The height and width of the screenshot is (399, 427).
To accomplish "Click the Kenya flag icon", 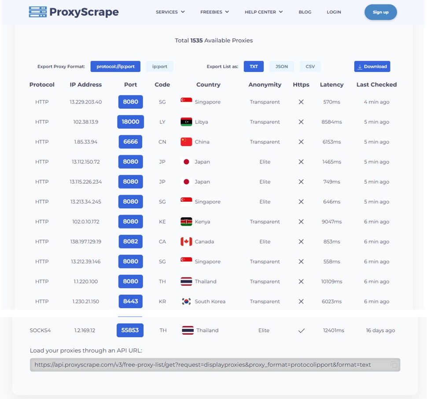I will [x=186, y=222].
